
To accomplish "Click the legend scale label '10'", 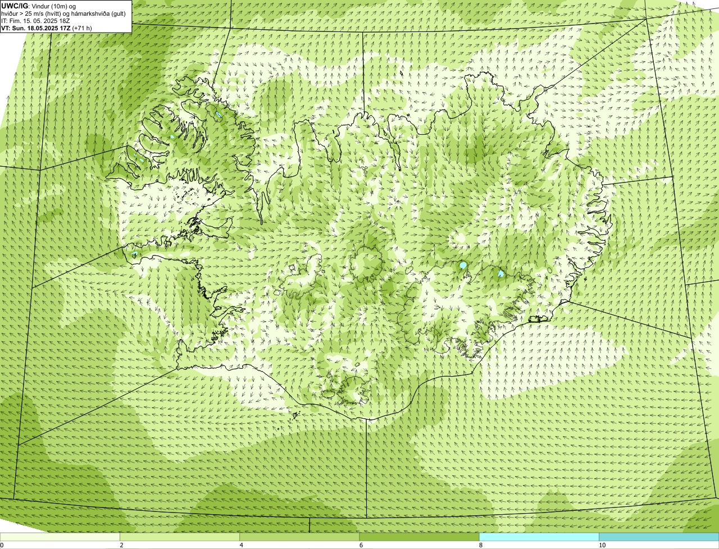I will coord(602,545).
